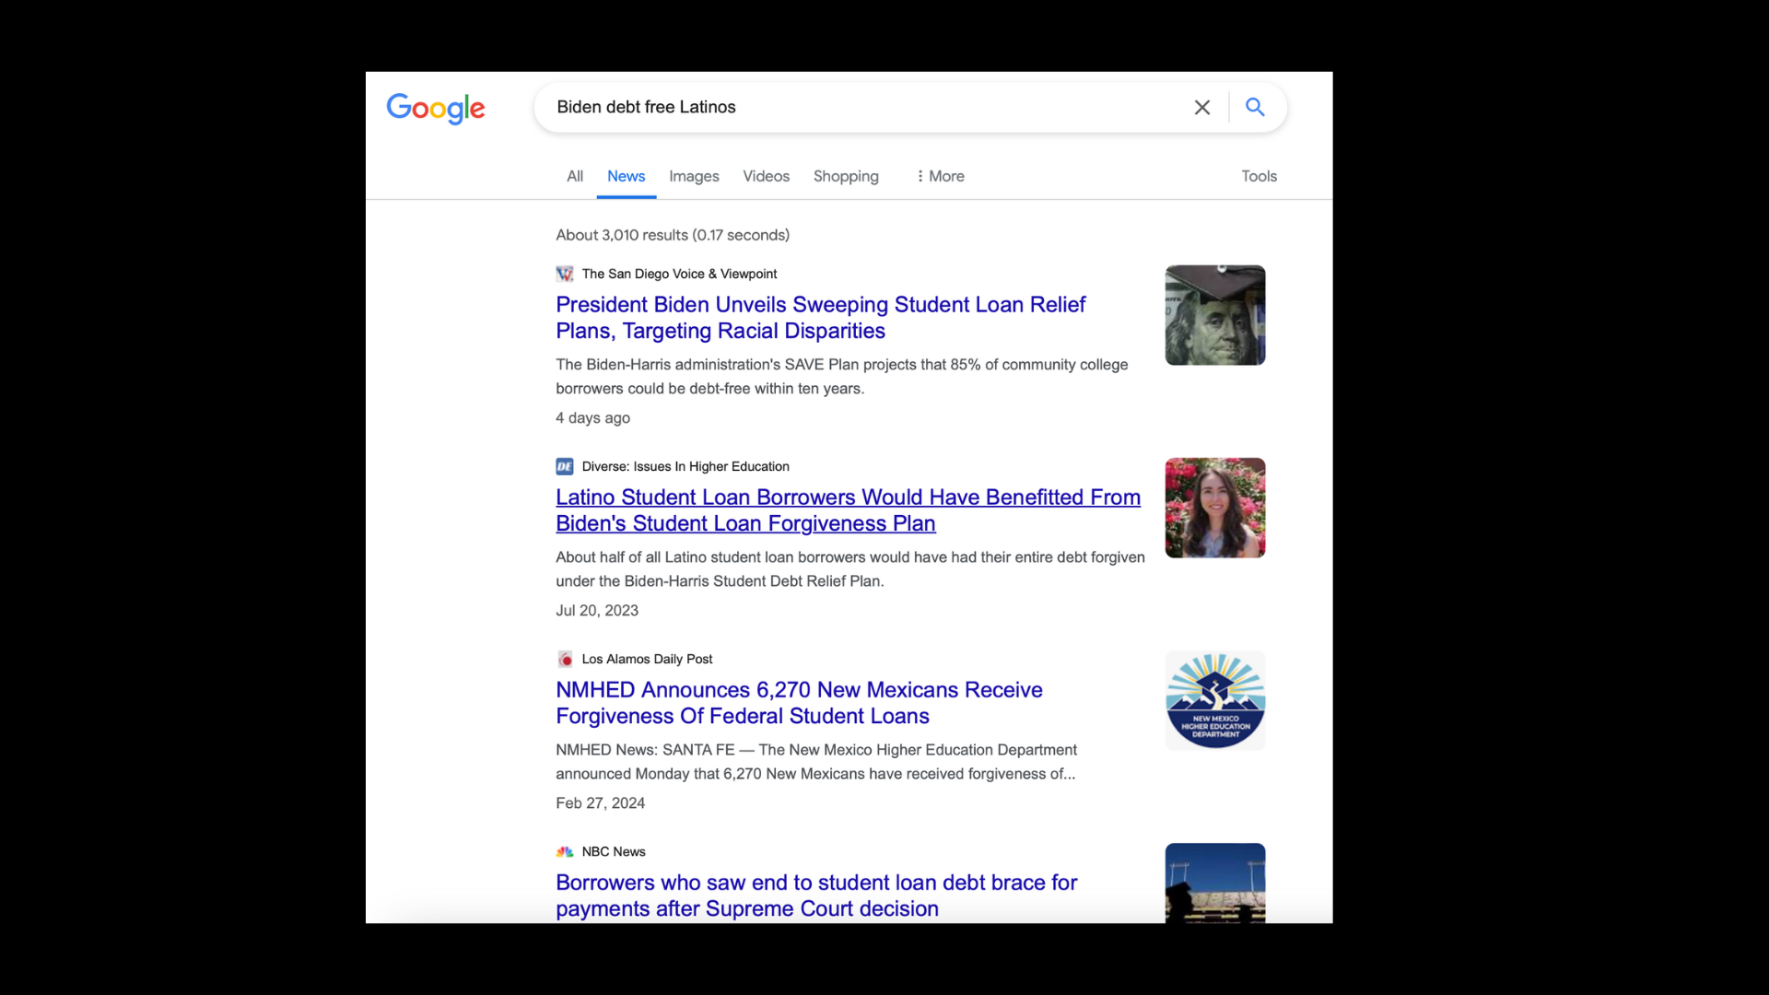This screenshot has width=1769, height=995.
Task: Click inside the search query field
Action: click(857, 107)
